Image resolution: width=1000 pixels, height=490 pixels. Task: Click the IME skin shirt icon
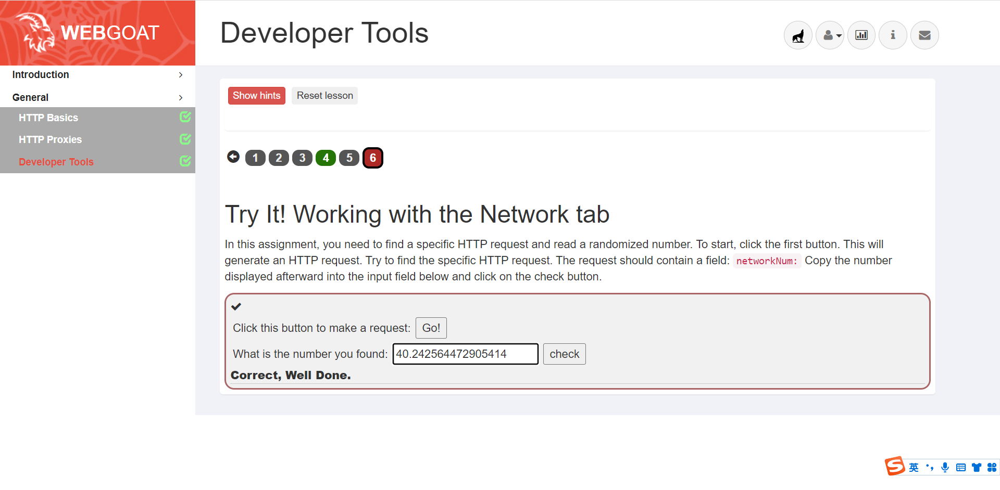[x=977, y=468]
